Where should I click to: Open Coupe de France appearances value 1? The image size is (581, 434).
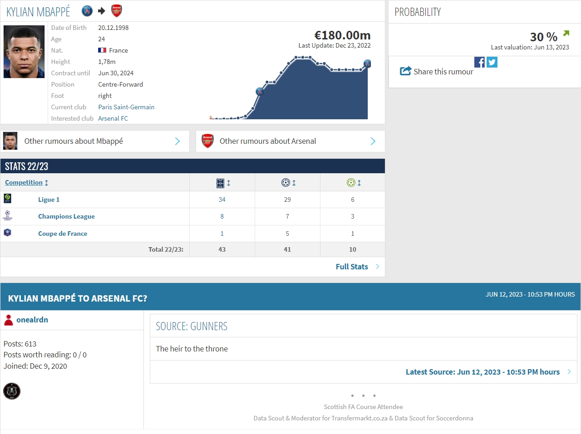[222, 234]
